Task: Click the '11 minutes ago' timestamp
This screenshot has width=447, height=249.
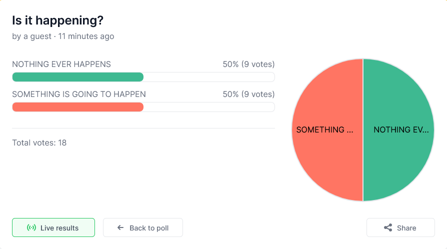Action: click(x=86, y=36)
